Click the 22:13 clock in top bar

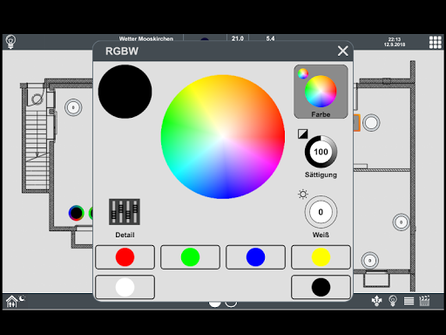point(395,39)
